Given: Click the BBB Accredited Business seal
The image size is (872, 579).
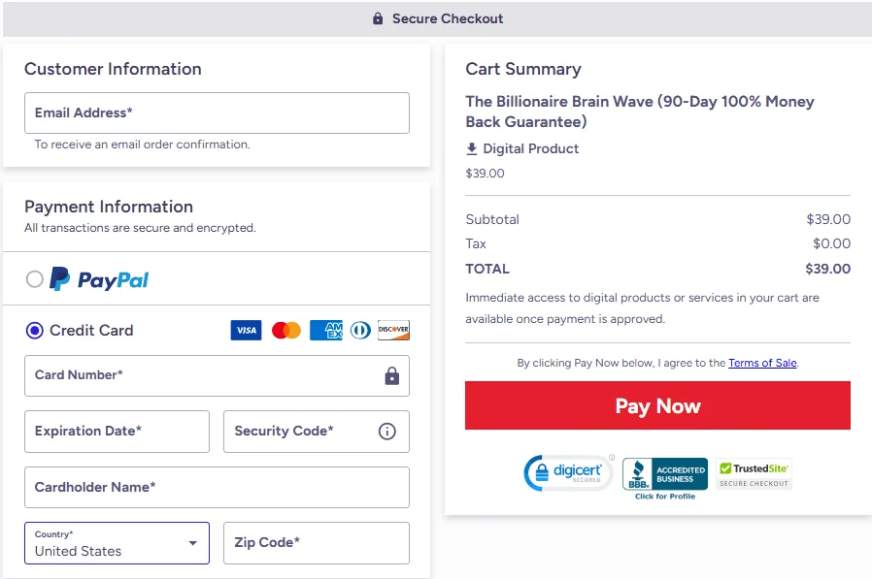Looking at the screenshot, I should point(664,473).
